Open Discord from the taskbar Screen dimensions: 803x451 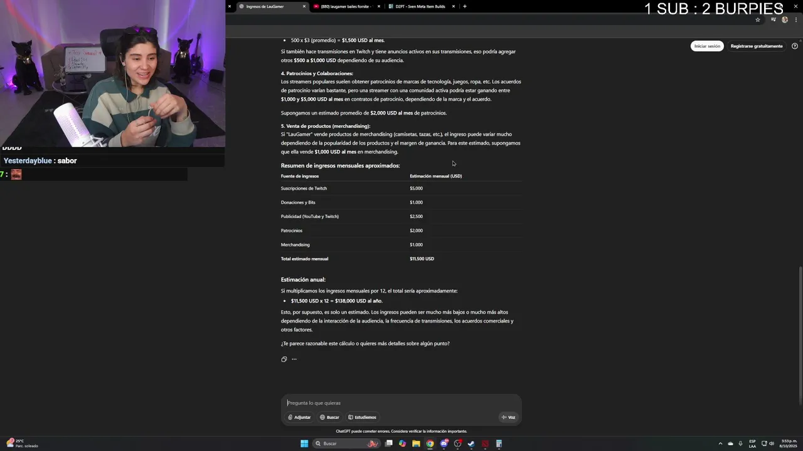pyautogui.click(x=444, y=443)
